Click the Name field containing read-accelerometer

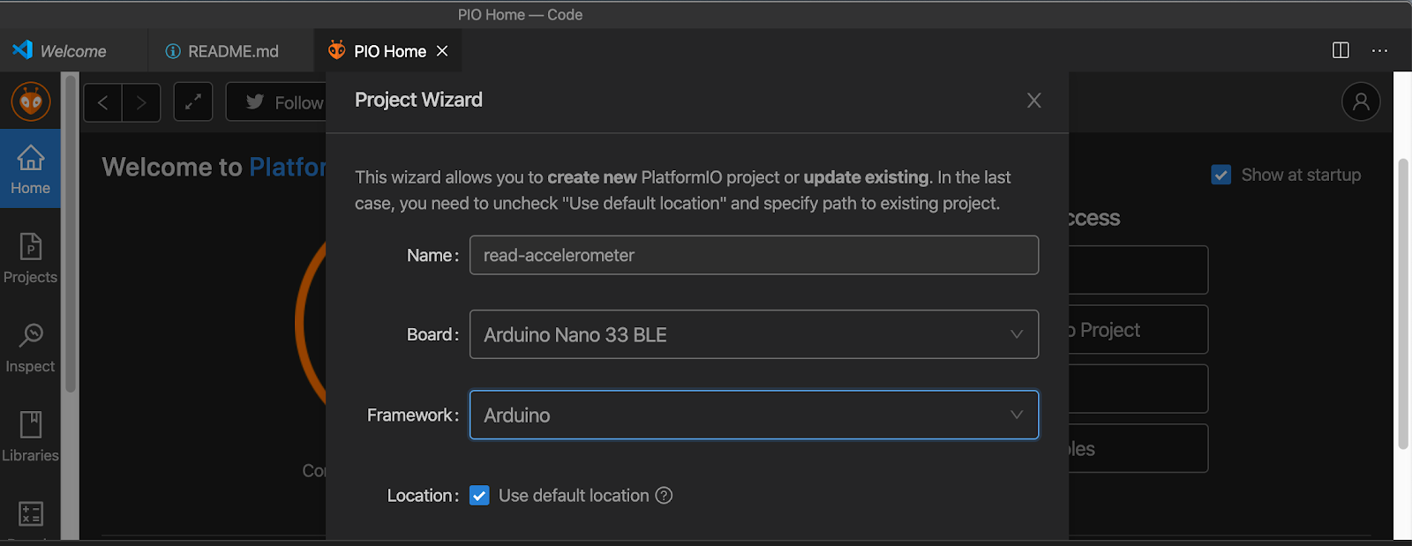click(x=754, y=255)
